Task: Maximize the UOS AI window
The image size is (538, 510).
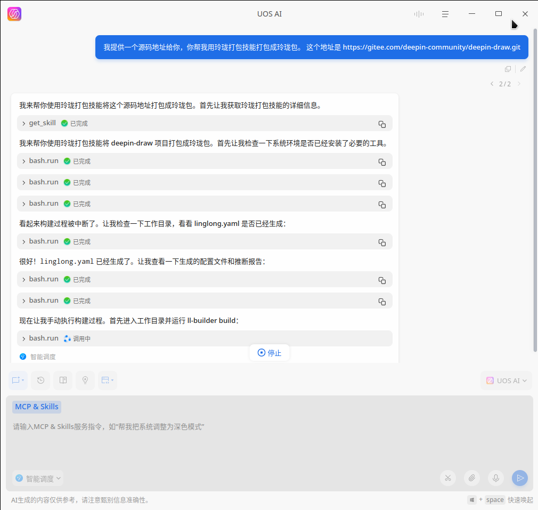Action: 499,14
